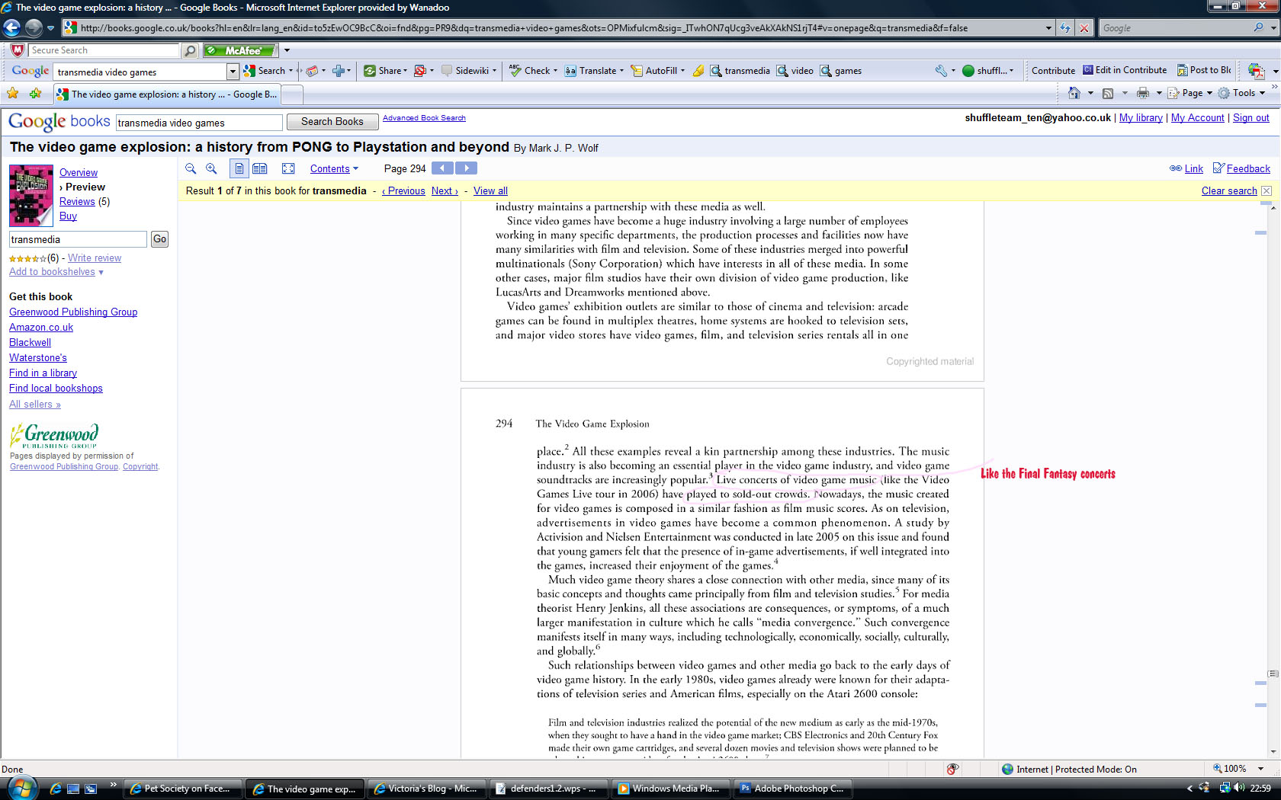
Task: Open the McAfee SiteAdvisor dropdown arrow
Action: pos(287,50)
